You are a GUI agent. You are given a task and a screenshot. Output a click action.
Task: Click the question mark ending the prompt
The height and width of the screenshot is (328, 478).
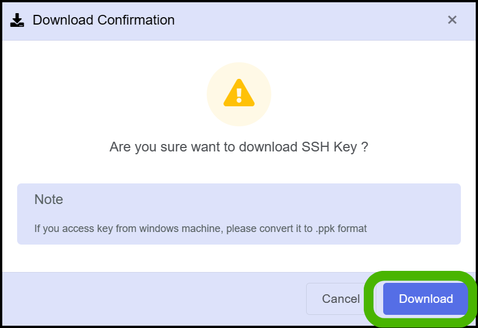tap(364, 147)
